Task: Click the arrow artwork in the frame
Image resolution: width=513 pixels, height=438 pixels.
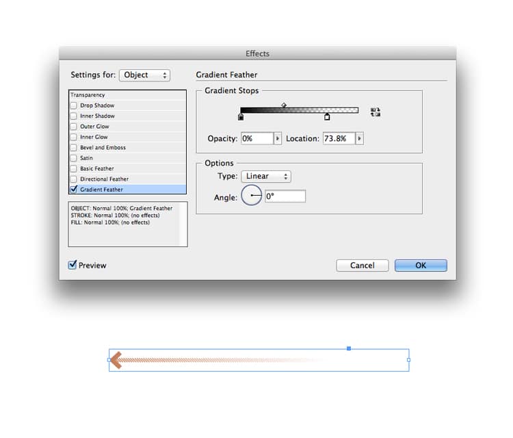Action: coord(216,360)
